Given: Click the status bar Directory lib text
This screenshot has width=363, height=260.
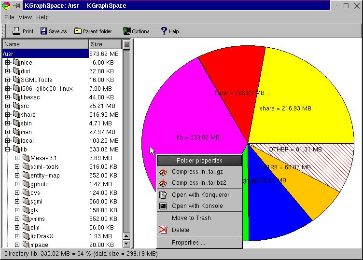Looking at the screenshot, I should pyautogui.click(x=81, y=254).
